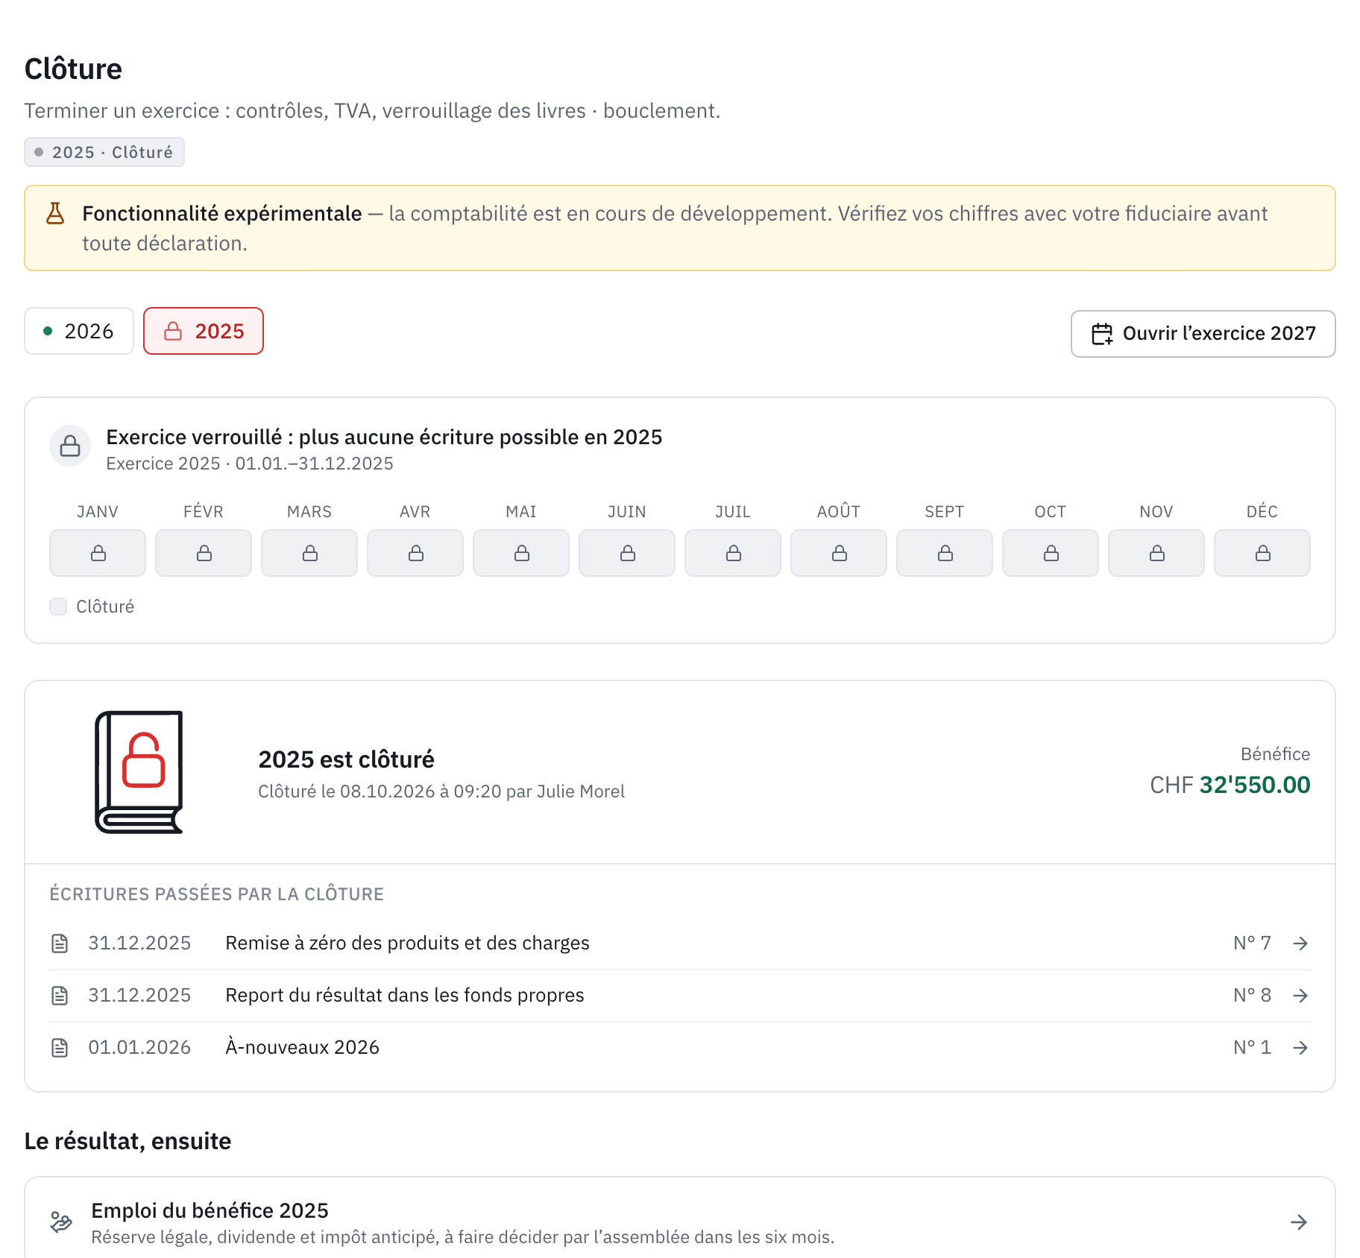Click the flask icon in experimental banner
The height and width of the screenshot is (1258, 1360).
pos(55,213)
